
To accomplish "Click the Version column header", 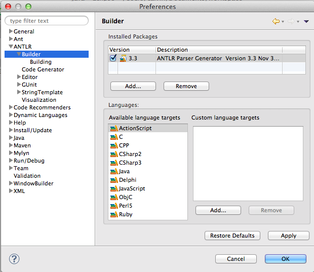I will pos(132,50).
